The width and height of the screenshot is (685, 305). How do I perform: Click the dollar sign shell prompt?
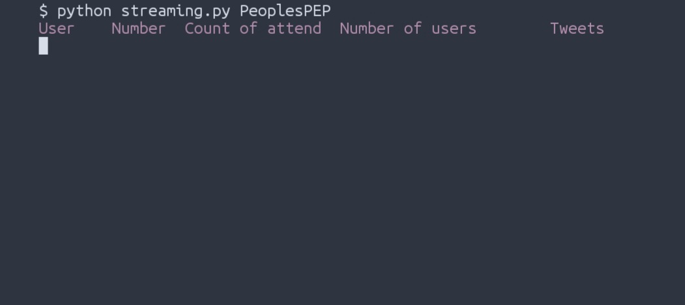43,11
